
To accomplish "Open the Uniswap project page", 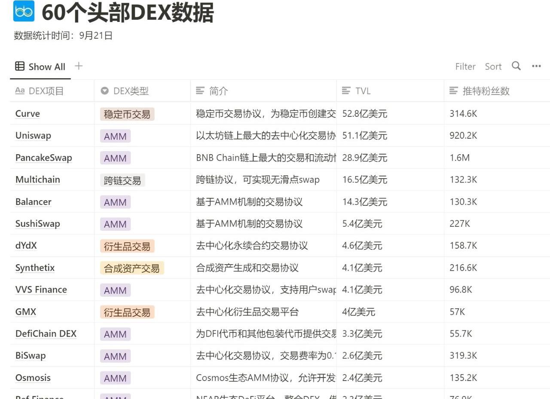I will (x=33, y=136).
